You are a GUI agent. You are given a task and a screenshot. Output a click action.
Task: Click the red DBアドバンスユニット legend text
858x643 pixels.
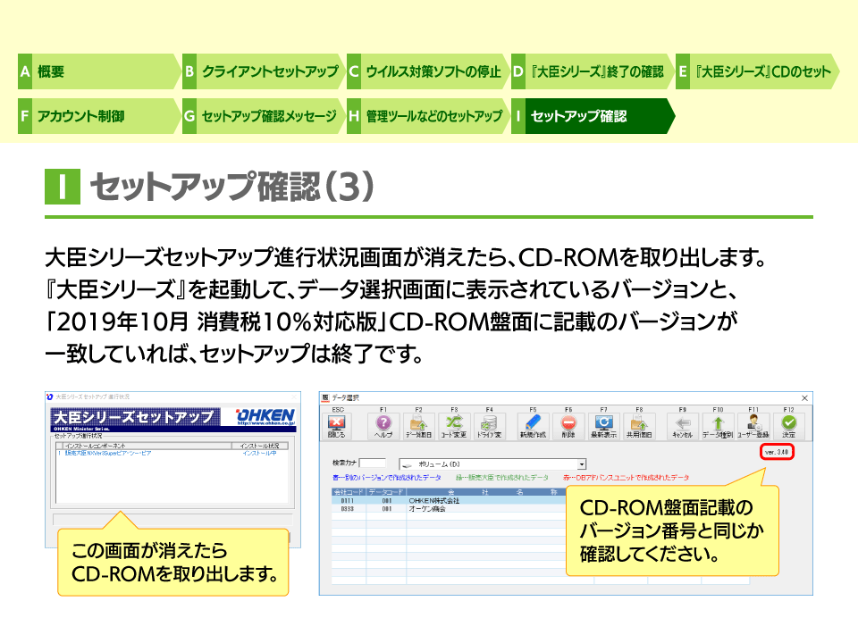(x=626, y=478)
